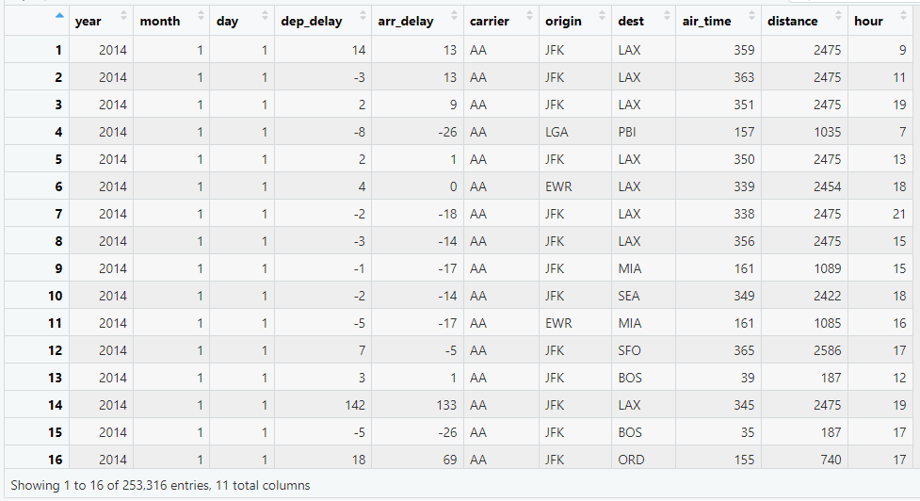Sort by the distance column header label
This screenshot has height=501, width=920.
tap(791, 21)
